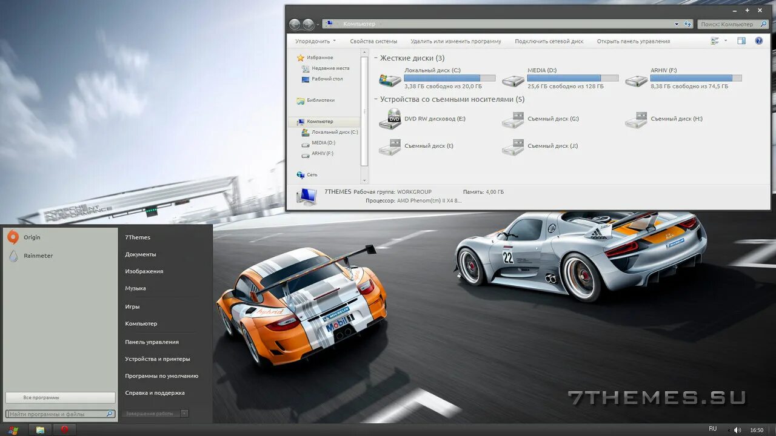Open Games (Игры) from Start menu
The image size is (776, 436).
click(x=132, y=306)
